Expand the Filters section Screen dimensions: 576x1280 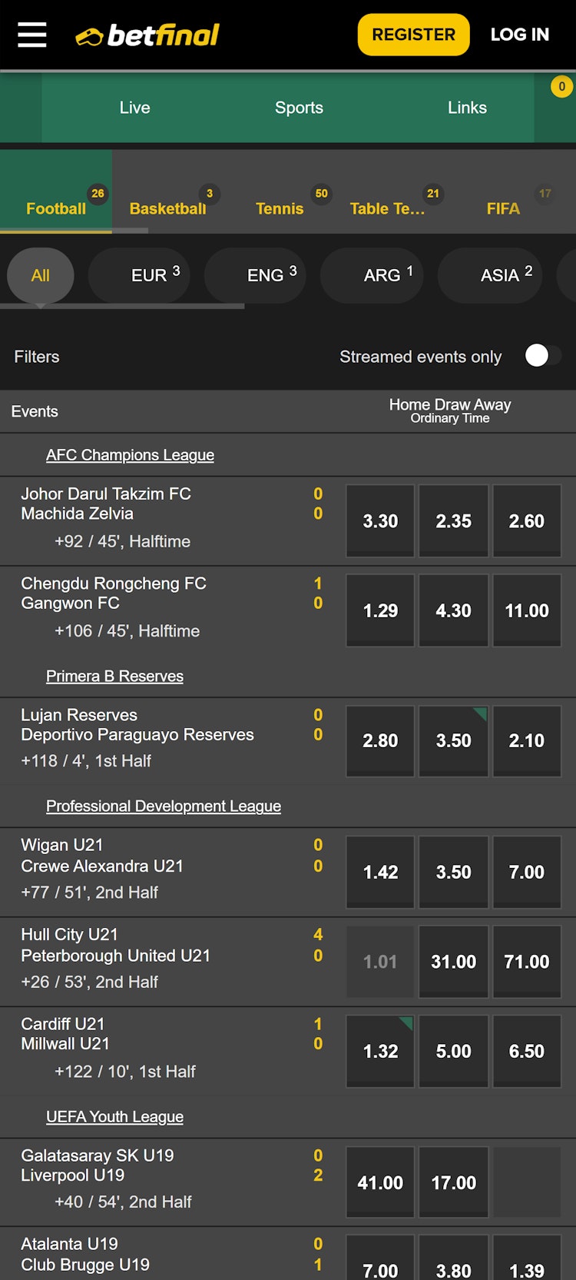click(x=37, y=357)
